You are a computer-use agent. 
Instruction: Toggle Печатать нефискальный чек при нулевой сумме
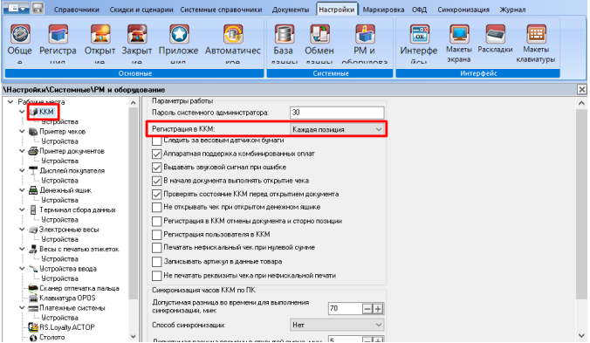point(156,248)
